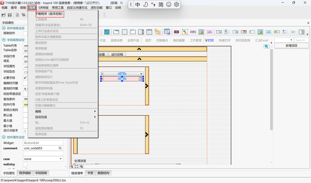Add the checkbox list widget icon
Screen dimensions: 311x183
click(x=227, y=32)
